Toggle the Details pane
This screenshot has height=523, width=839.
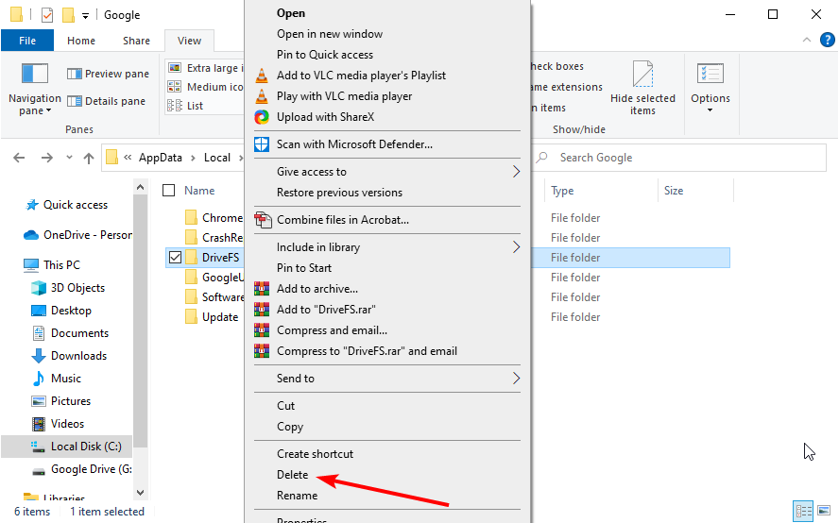(106, 101)
